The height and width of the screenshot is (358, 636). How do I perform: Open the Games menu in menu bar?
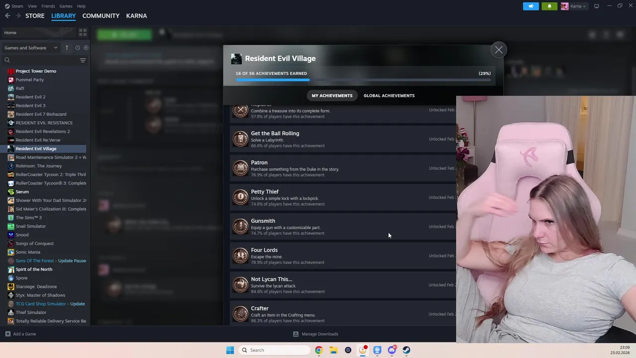click(66, 6)
